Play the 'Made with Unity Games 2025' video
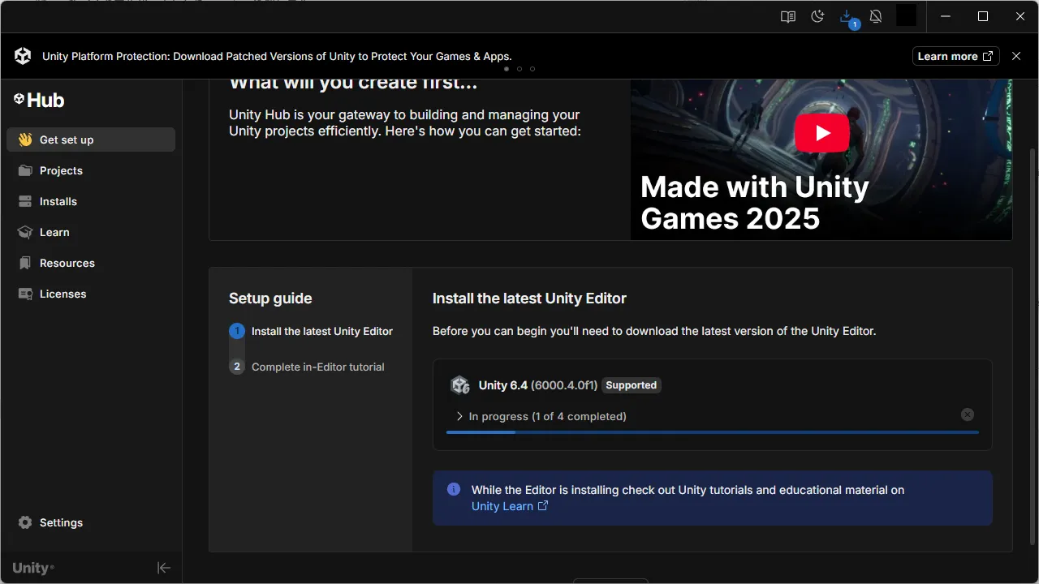Viewport: 1039px width, 584px height. tap(821, 132)
